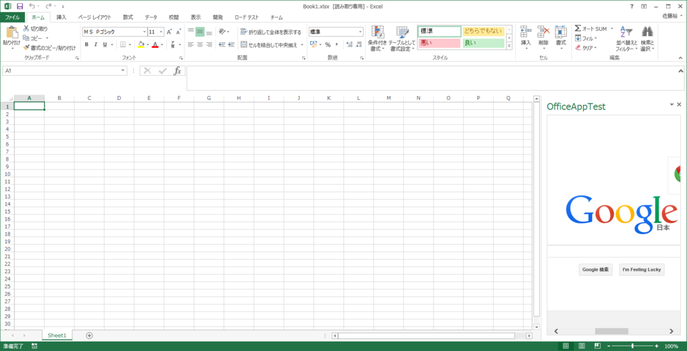Open Find and Select (検索と選択)
This screenshot has width=687, height=351.
(x=647, y=39)
